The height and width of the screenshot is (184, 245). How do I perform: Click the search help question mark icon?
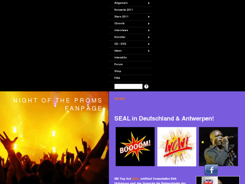coord(146,86)
